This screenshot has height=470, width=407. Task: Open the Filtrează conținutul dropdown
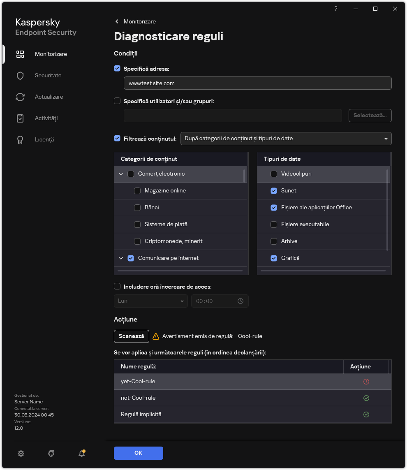286,139
